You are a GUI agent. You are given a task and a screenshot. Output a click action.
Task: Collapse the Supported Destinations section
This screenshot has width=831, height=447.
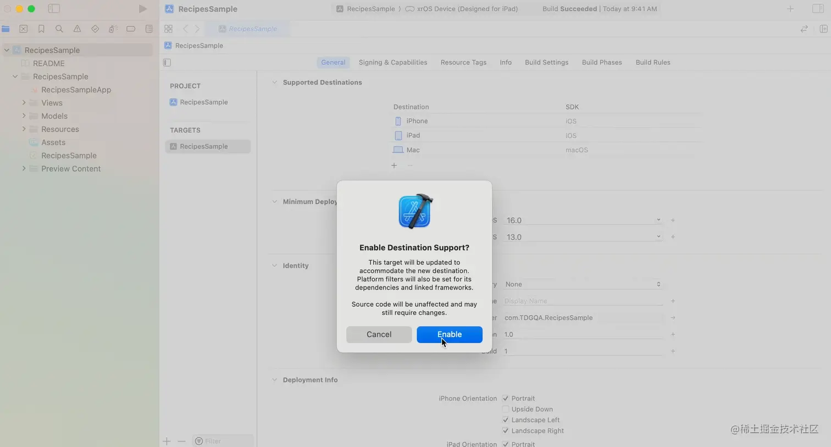275,82
